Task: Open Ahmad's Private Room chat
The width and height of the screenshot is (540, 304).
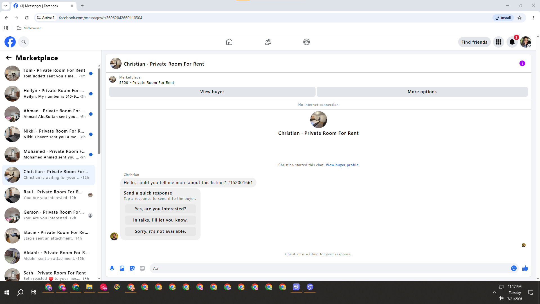Action: tap(48, 114)
